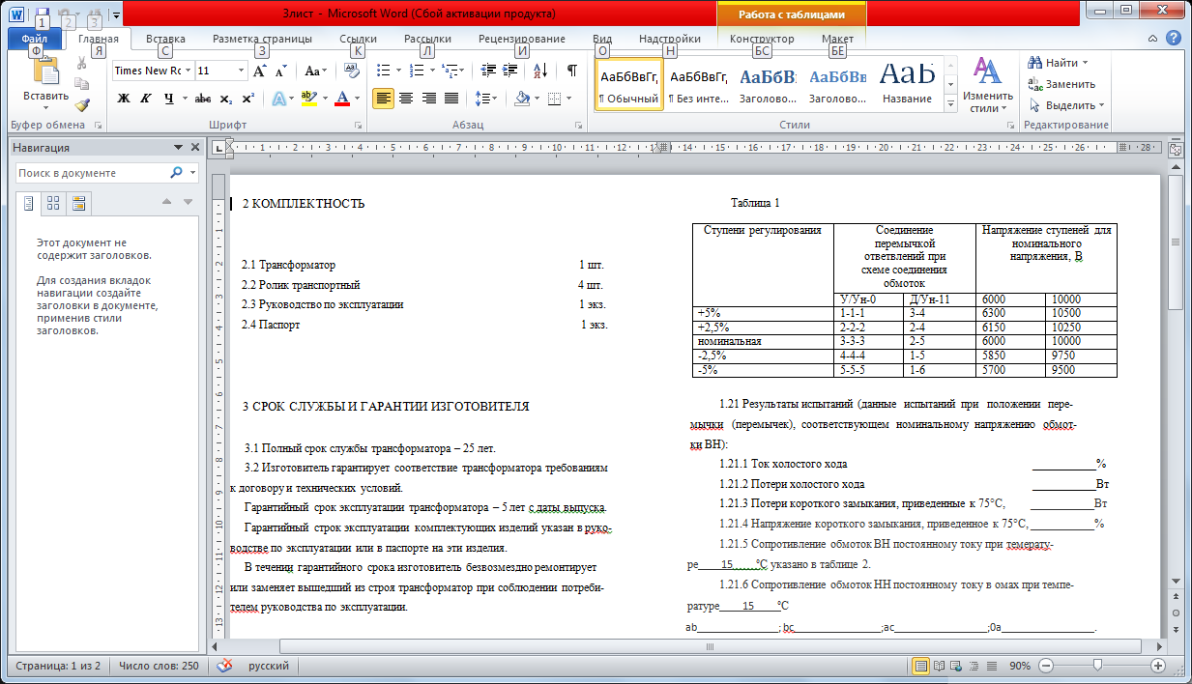Open the Изменить стили dropdown
This screenshot has width=1192, height=684.
pos(987,85)
